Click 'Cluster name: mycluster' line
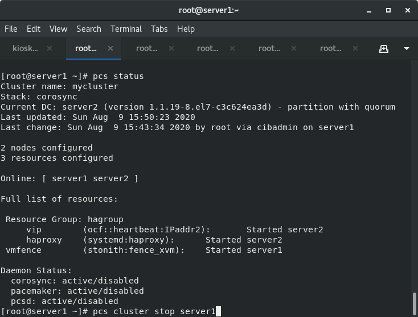Viewport: 418px width, 317px height. pyautogui.click(x=59, y=86)
